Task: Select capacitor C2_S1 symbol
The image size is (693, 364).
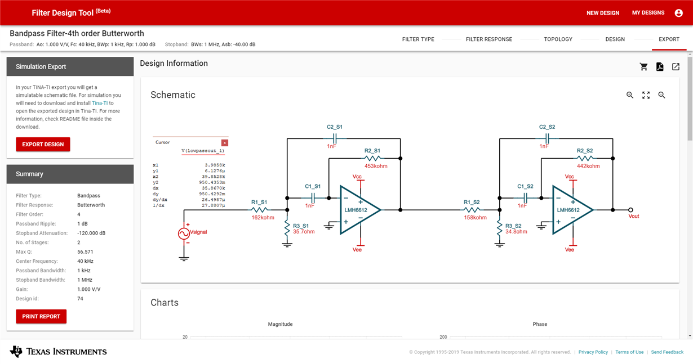Action: (x=335, y=137)
